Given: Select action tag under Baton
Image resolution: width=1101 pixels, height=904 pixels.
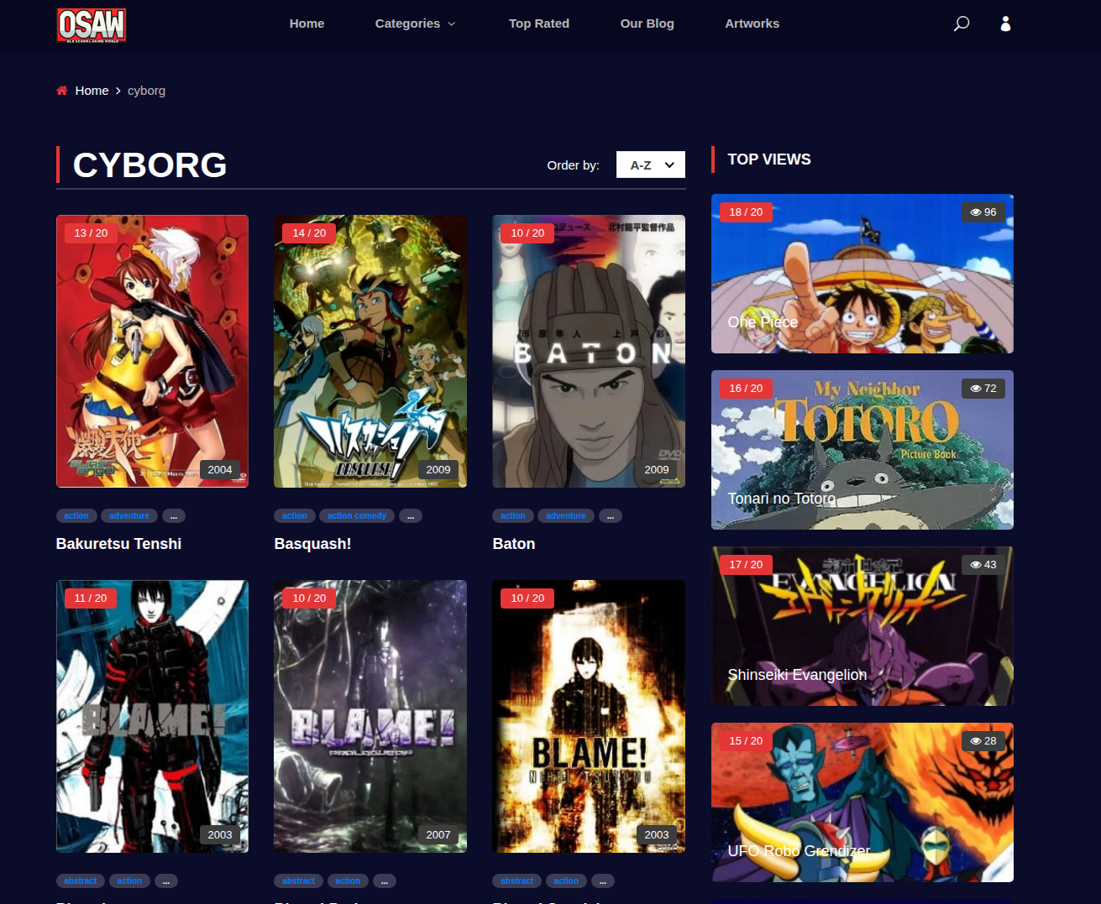Looking at the screenshot, I should (x=513, y=516).
